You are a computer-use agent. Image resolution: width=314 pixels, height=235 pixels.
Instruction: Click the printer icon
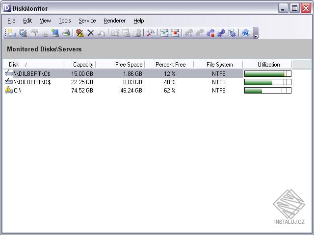point(66,33)
